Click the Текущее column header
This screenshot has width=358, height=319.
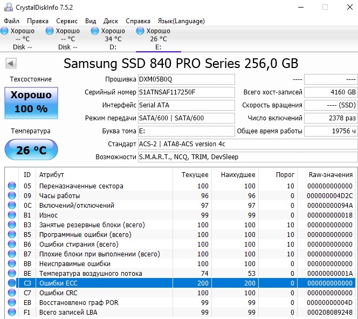[x=192, y=175]
